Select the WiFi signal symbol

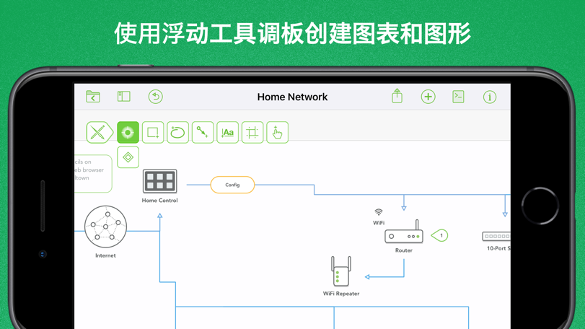click(378, 212)
